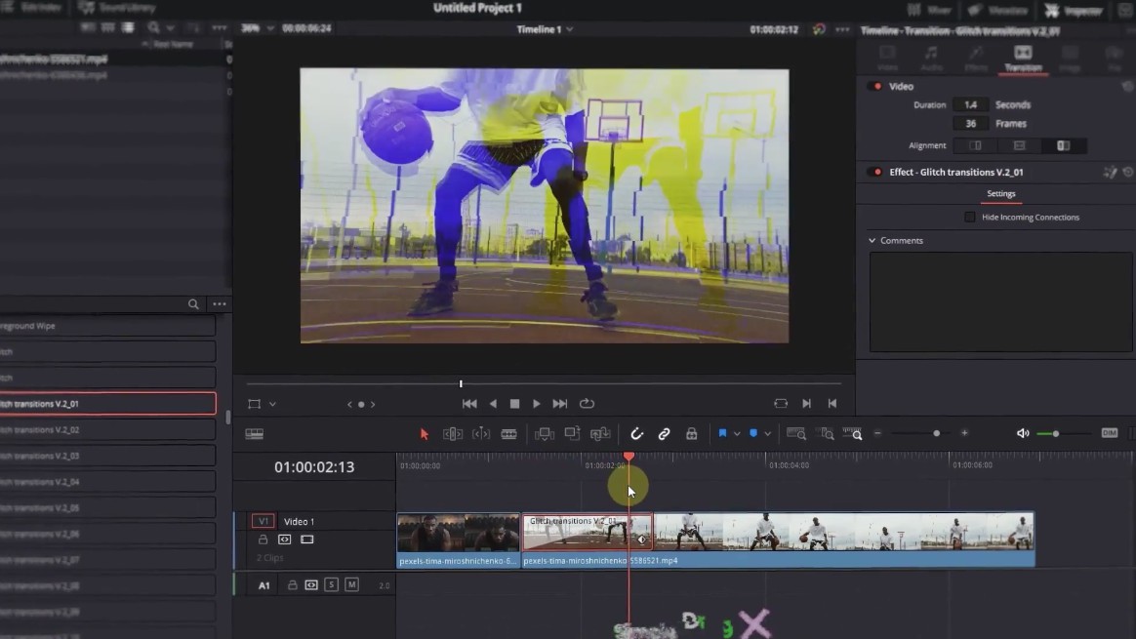
Task: Open the Settings tab of the effect
Action: click(1000, 194)
